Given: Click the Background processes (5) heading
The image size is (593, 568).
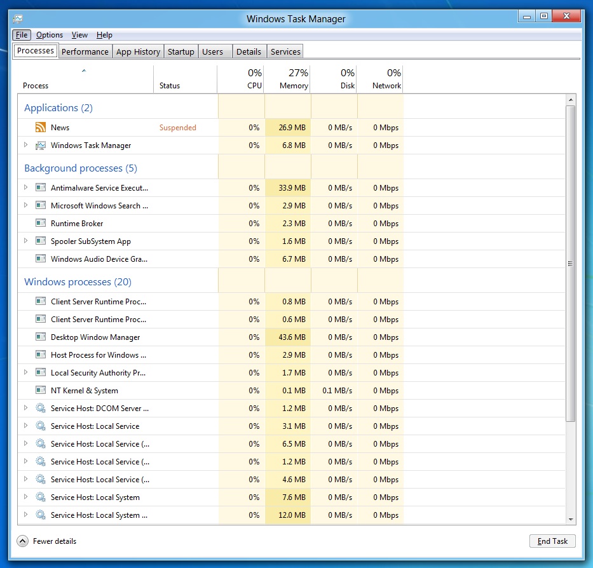Looking at the screenshot, I should tap(81, 168).
